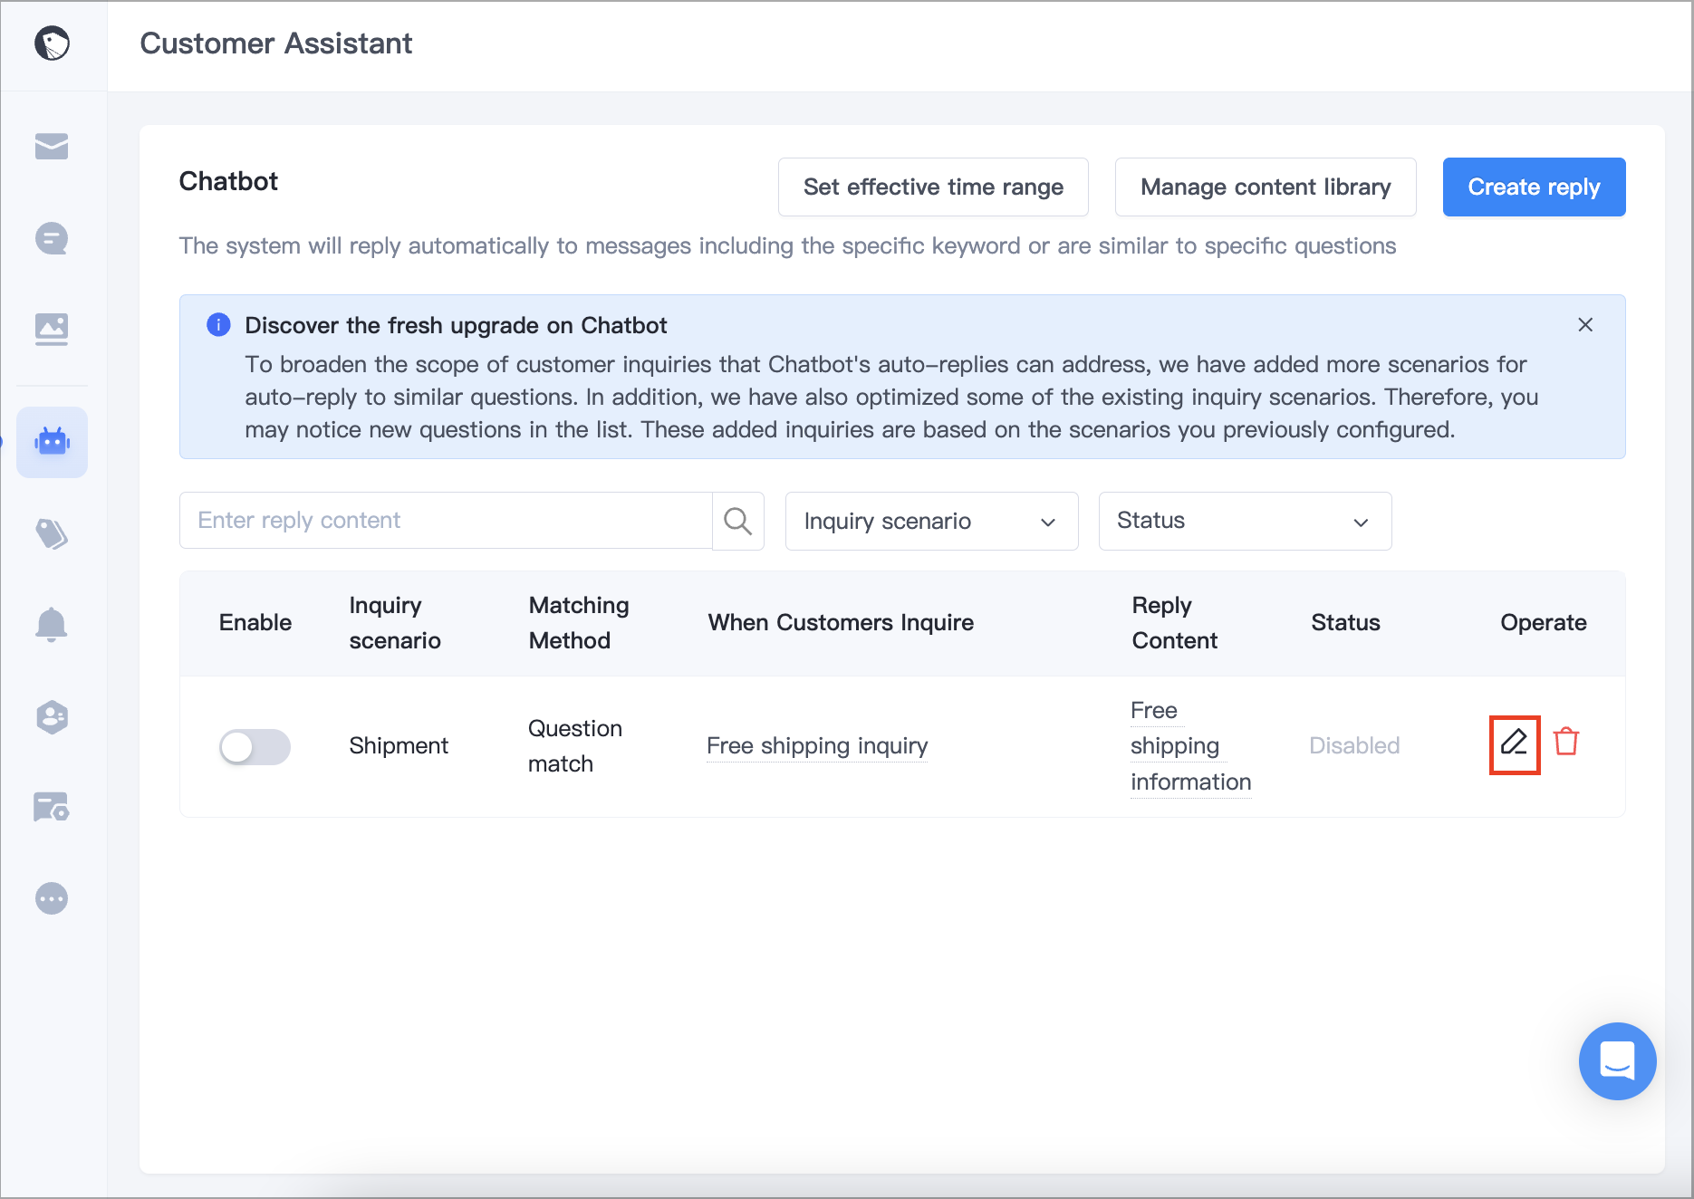Focus the Enter reply content field
Image resolution: width=1694 pixels, height=1199 pixels.
pos(446,521)
